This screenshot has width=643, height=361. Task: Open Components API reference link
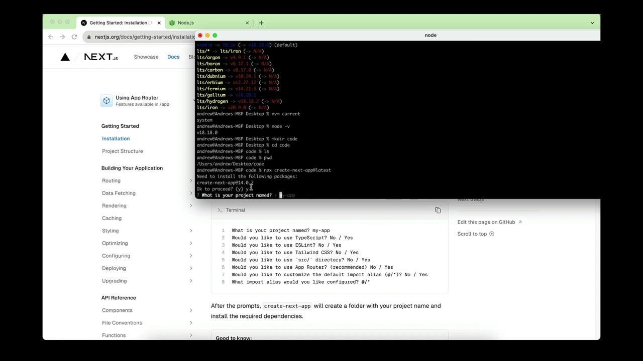pos(118,310)
